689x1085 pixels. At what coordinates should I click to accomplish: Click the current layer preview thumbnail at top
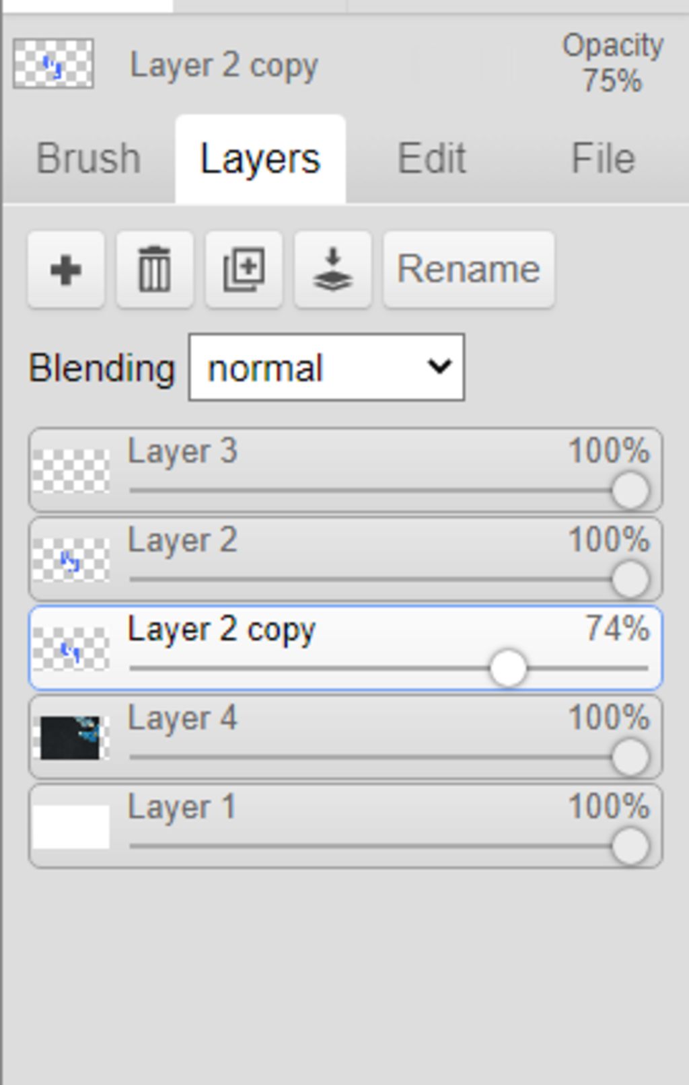pos(53,65)
